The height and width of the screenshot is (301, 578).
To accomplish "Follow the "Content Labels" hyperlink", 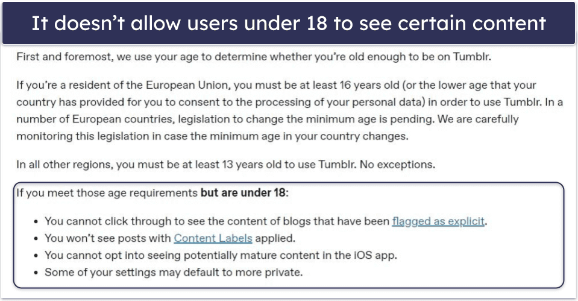I will [213, 238].
